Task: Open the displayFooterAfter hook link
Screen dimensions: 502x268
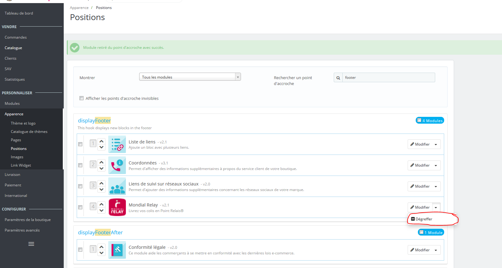Action: click(x=100, y=232)
